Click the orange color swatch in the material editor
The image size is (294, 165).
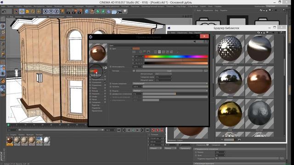pos(136,49)
